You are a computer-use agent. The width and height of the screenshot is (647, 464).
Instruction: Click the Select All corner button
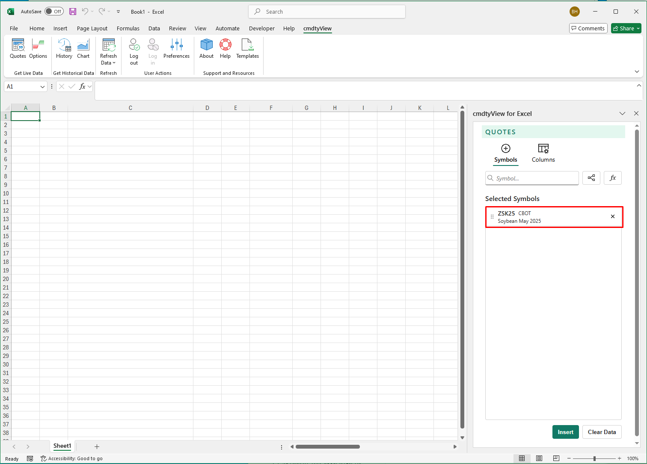pos(6,108)
